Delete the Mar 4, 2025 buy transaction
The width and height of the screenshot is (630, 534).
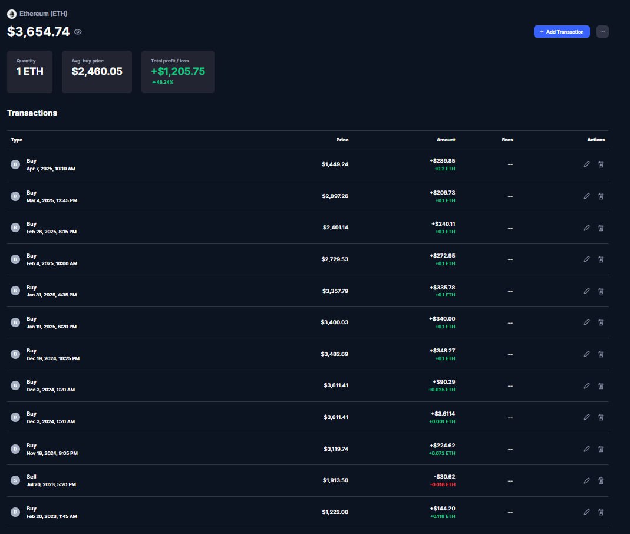(x=601, y=196)
